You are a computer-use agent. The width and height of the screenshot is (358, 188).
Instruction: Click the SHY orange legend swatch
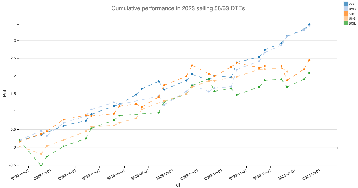coord(346,14)
